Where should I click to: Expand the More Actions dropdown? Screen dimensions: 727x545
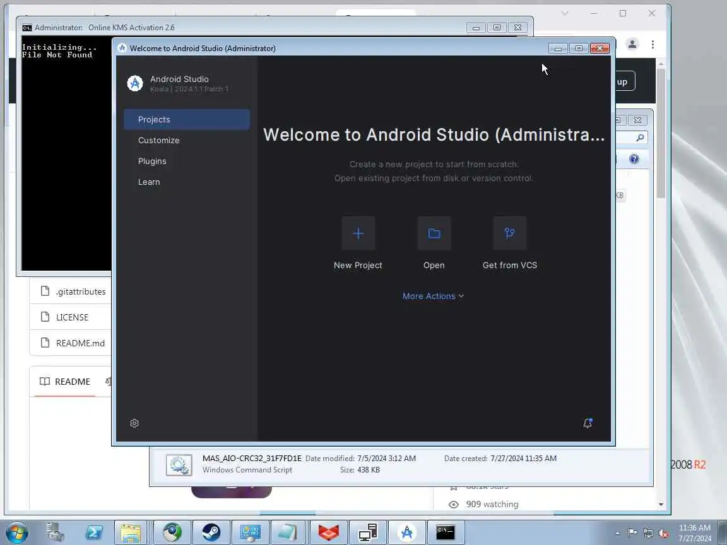(433, 296)
